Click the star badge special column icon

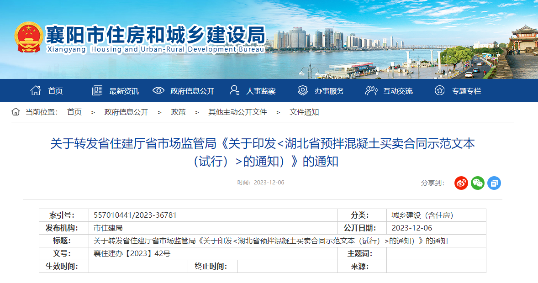(x=439, y=90)
